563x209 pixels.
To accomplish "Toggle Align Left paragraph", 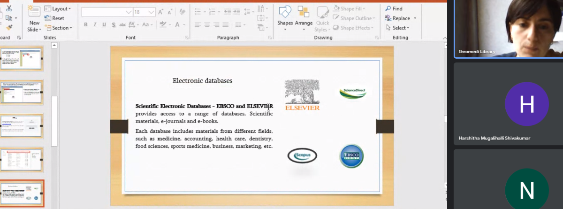I will click(198, 24).
